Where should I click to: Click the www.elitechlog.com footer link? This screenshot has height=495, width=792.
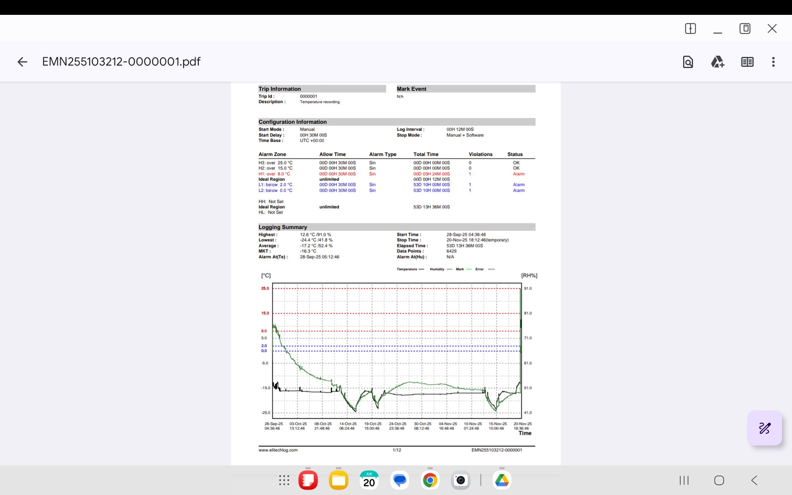(278, 450)
